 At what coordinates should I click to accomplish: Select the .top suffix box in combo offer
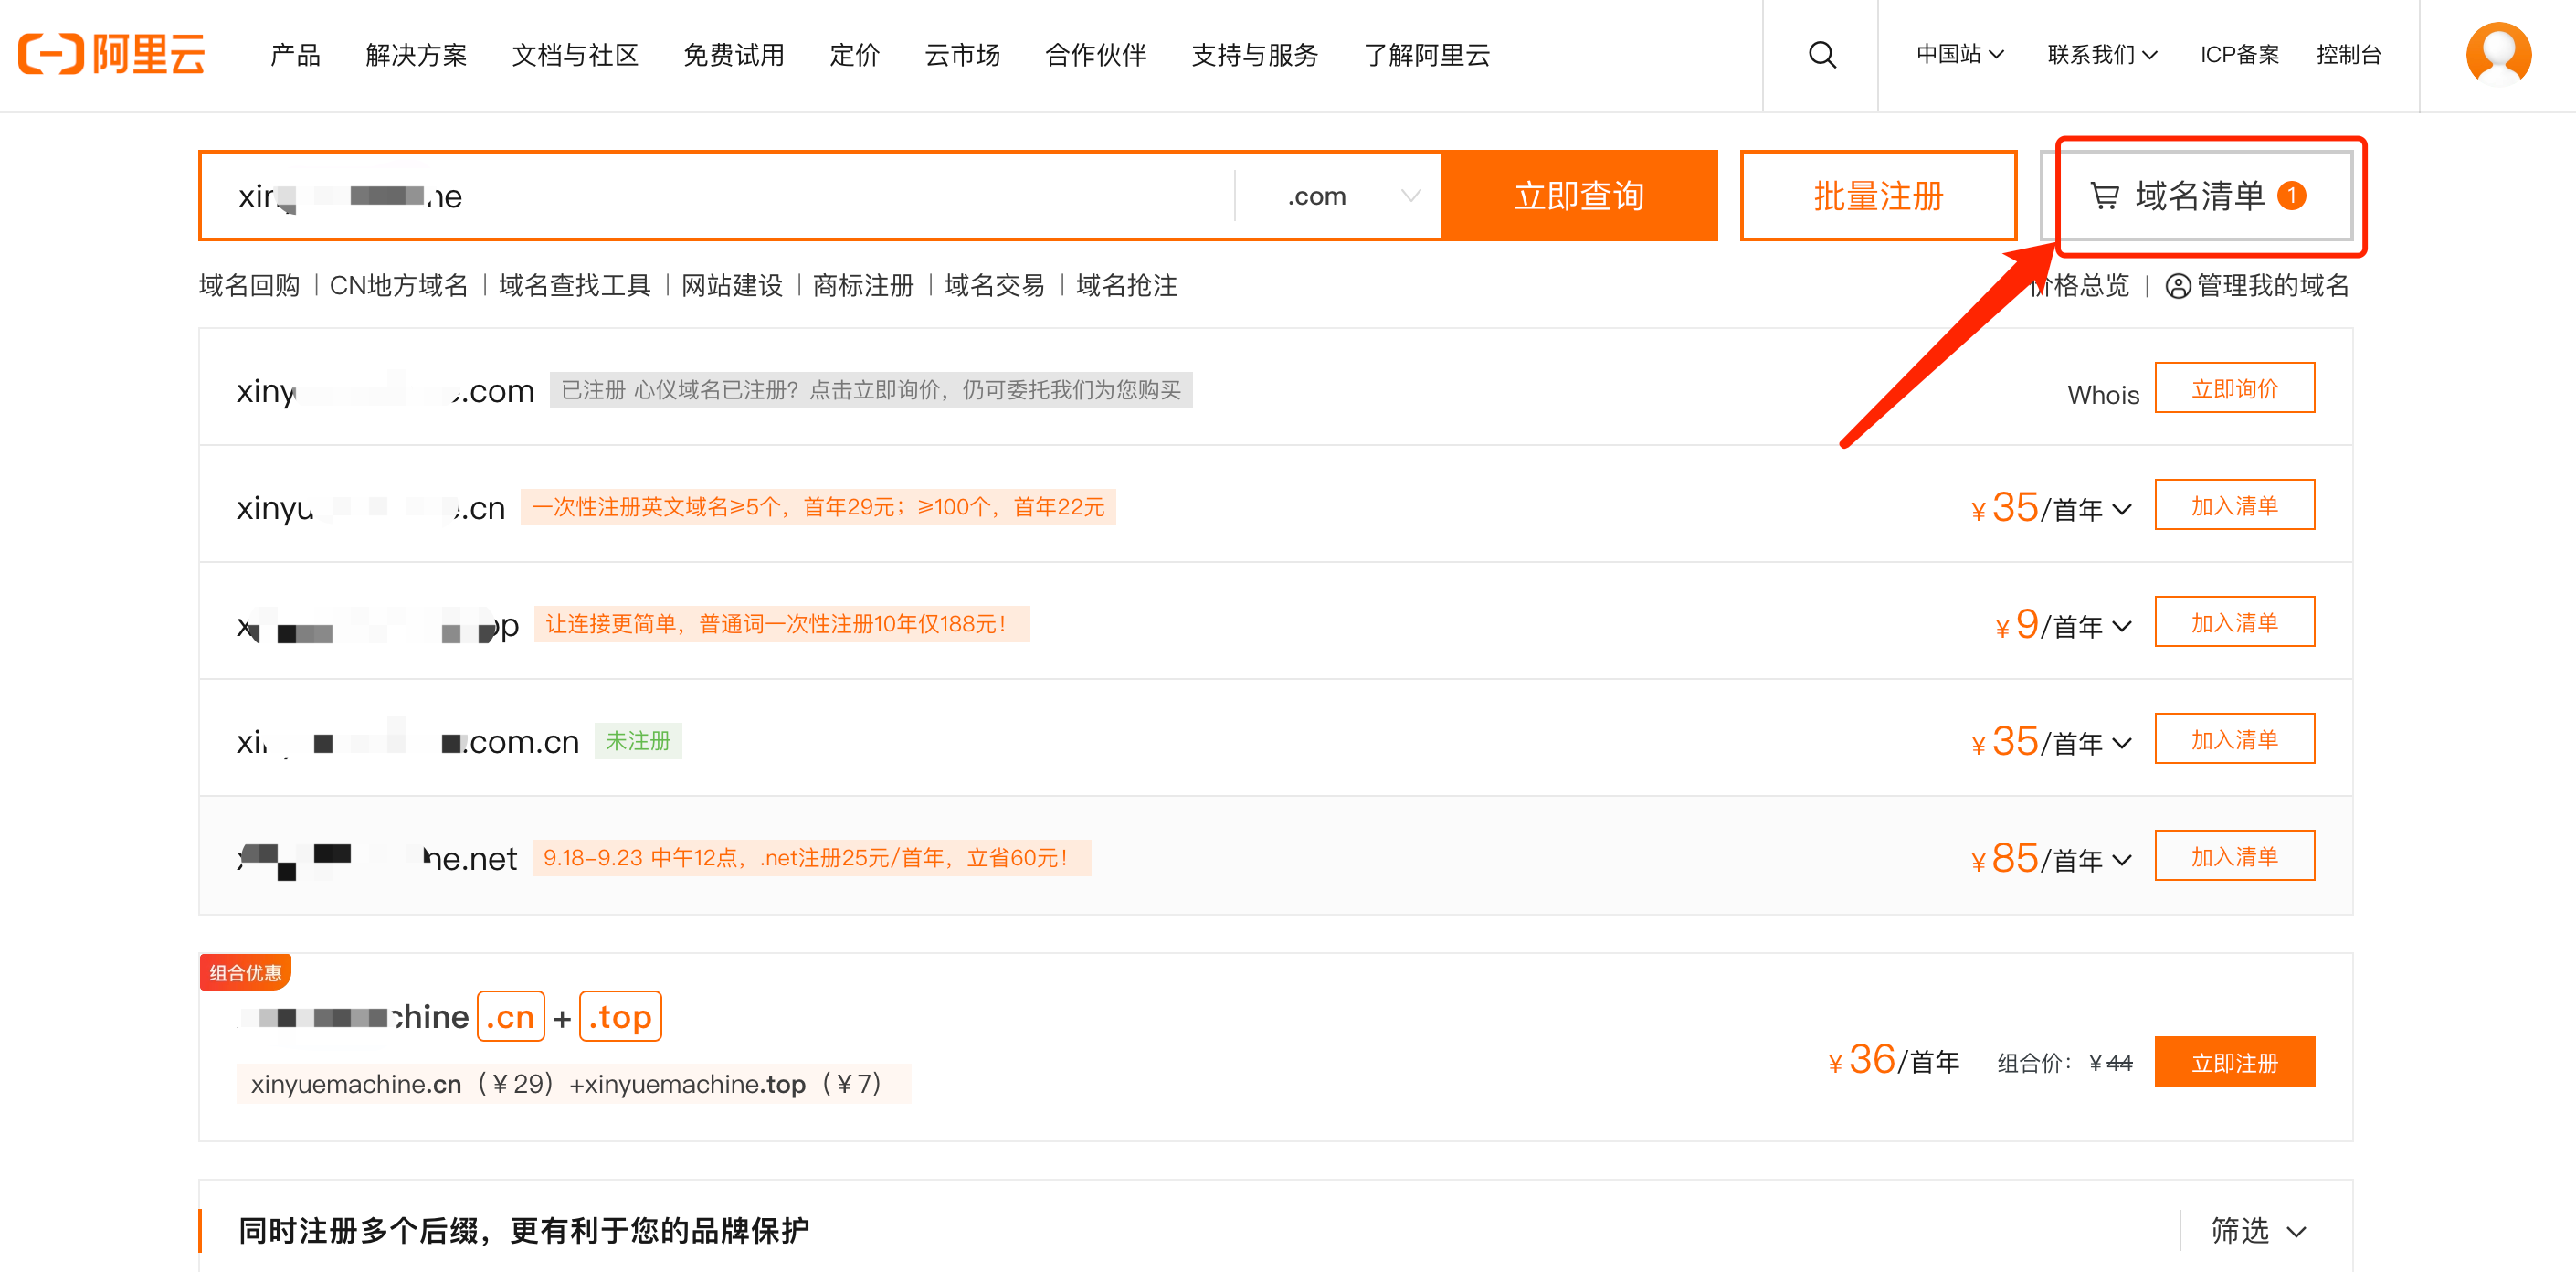pyautogui.click(x=620, y=1017)
